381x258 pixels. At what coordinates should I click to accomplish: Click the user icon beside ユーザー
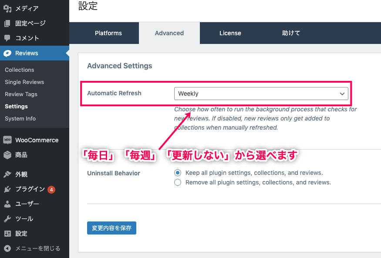pyautogui.click(x=7, y=204)
